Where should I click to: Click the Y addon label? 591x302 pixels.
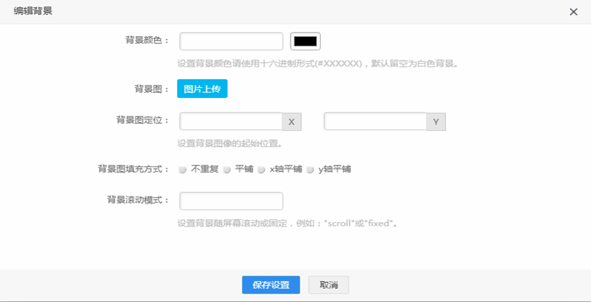pyautogui.click(x=436, y=122)
